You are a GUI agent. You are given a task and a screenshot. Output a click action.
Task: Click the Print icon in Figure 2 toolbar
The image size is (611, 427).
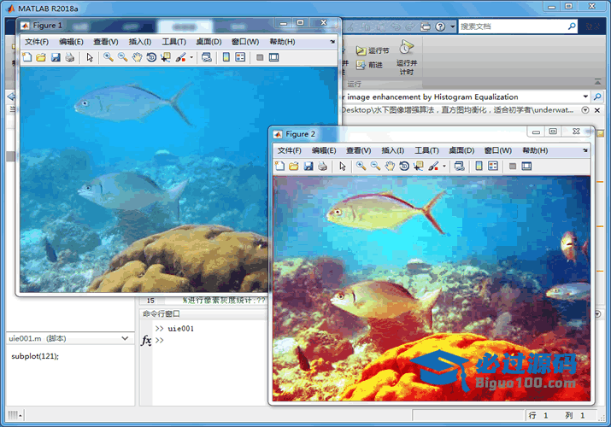(322, 166)
